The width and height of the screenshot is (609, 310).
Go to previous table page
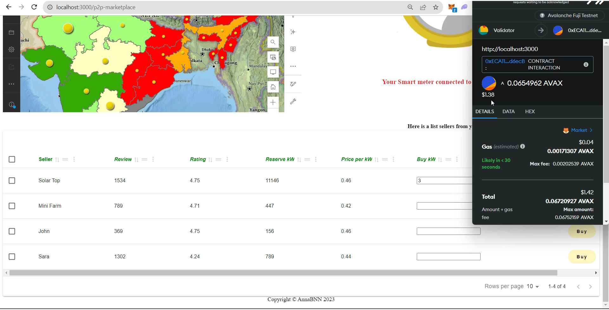578,287
